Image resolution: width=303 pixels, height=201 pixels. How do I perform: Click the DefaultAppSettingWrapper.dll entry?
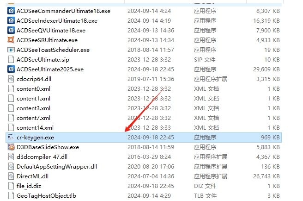click(x=57, y=167)
